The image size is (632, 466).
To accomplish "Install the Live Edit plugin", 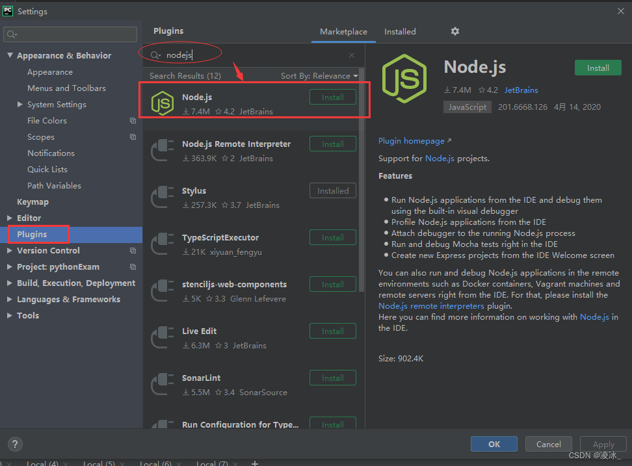I will (332, 331).
